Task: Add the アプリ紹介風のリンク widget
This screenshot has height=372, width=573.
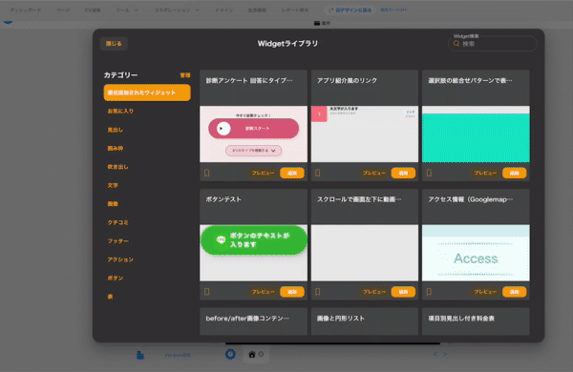Action: tap(403, 173)
